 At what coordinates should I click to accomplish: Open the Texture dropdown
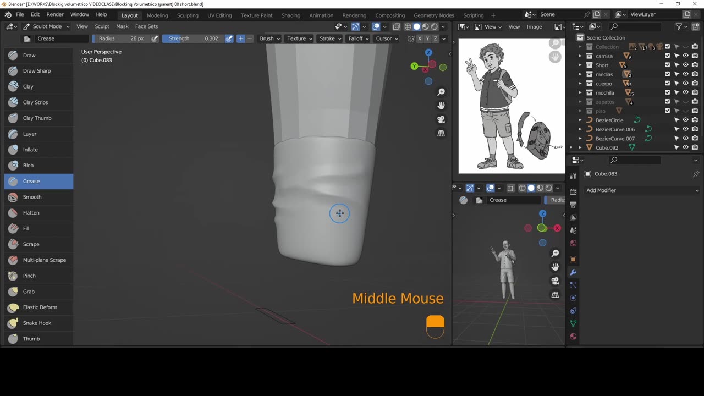point(300,38)
